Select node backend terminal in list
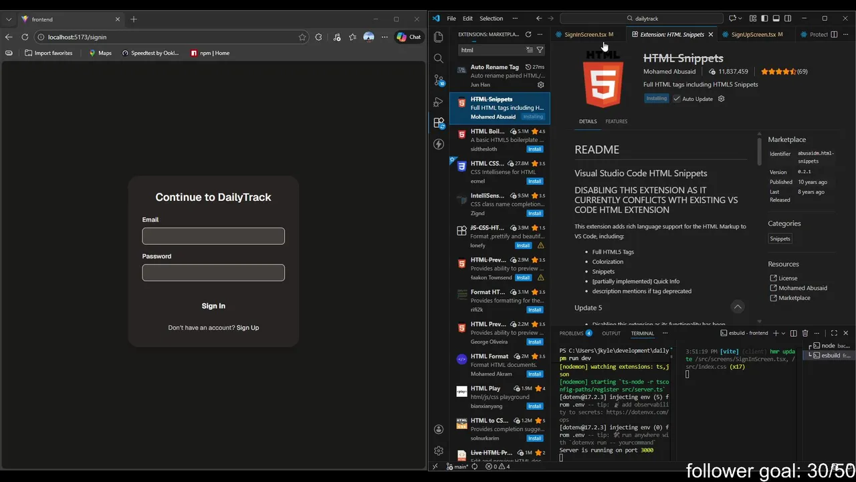The image size is (856, 482). pyautogui.click(x=829, y=345)
